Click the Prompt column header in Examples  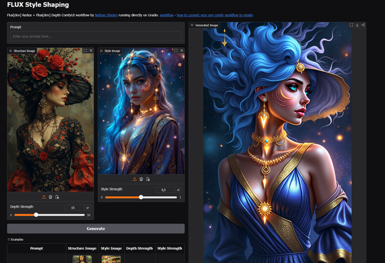click(37, 249)
